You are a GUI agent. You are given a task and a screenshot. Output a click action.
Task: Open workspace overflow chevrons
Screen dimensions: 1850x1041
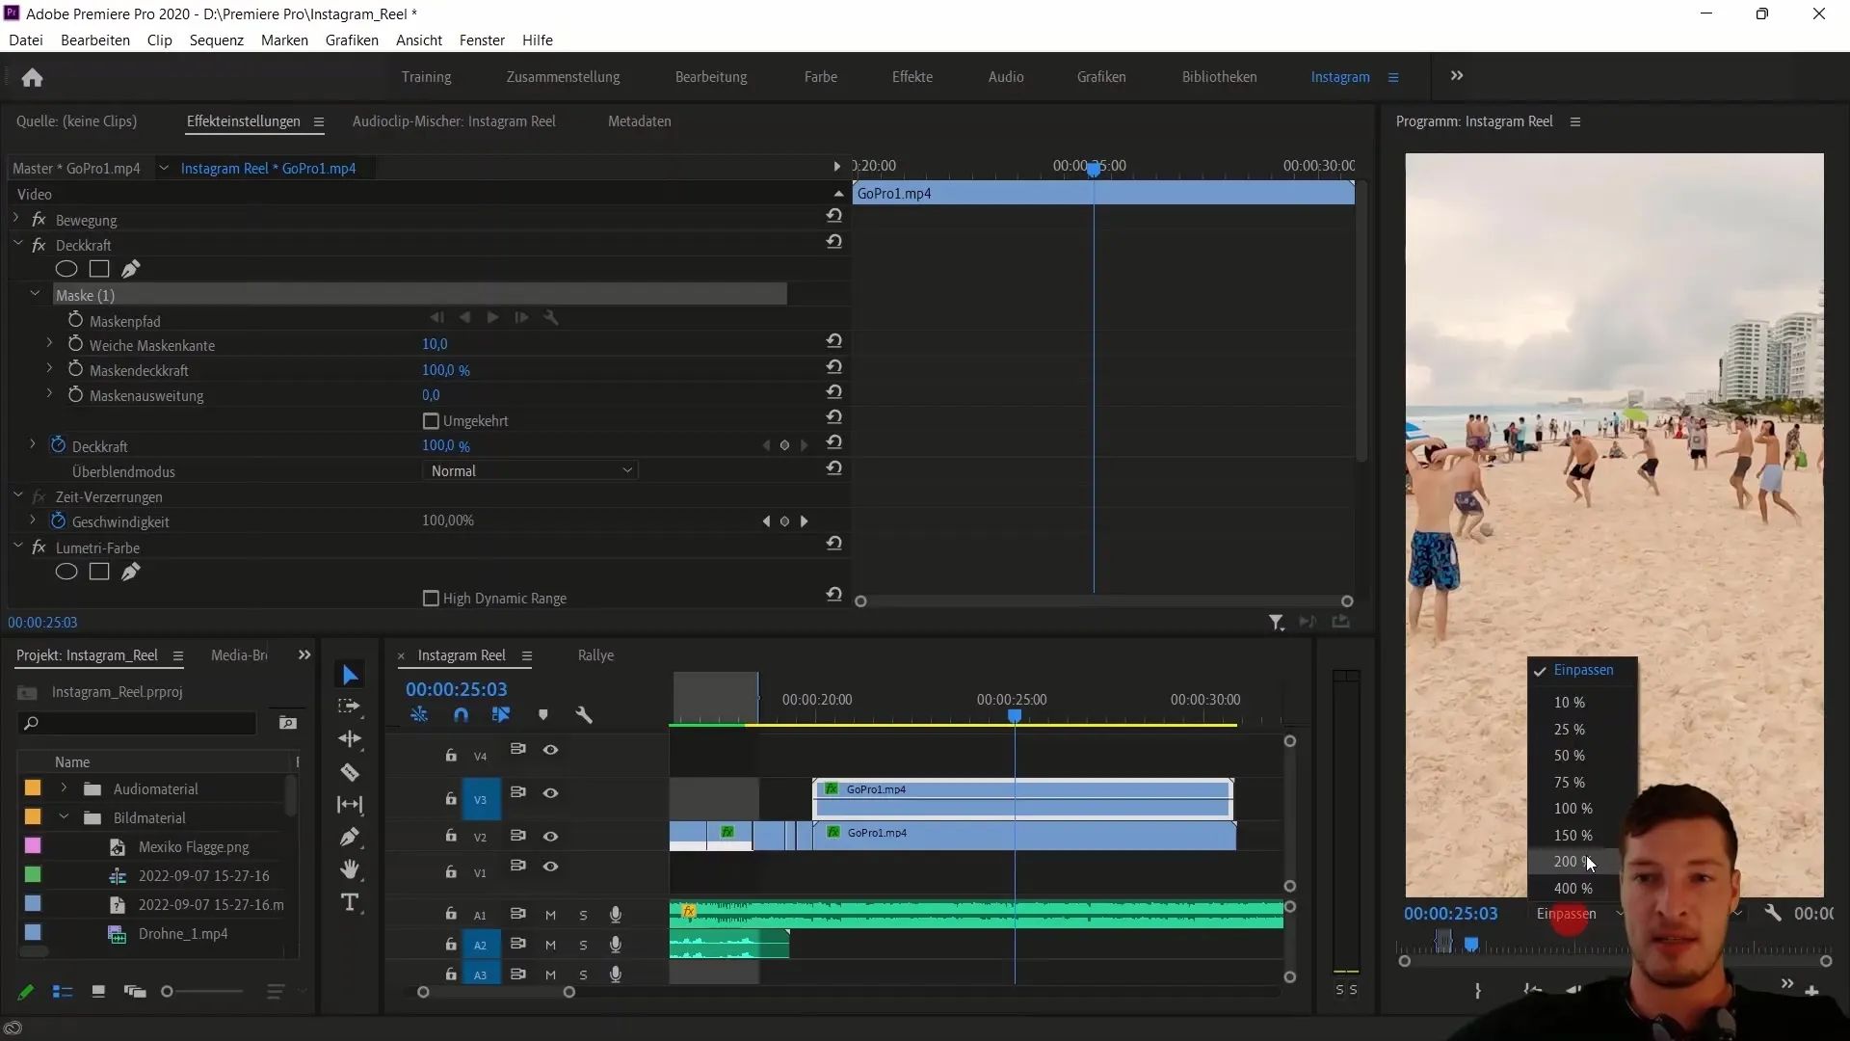click(x=1457, y=75)
